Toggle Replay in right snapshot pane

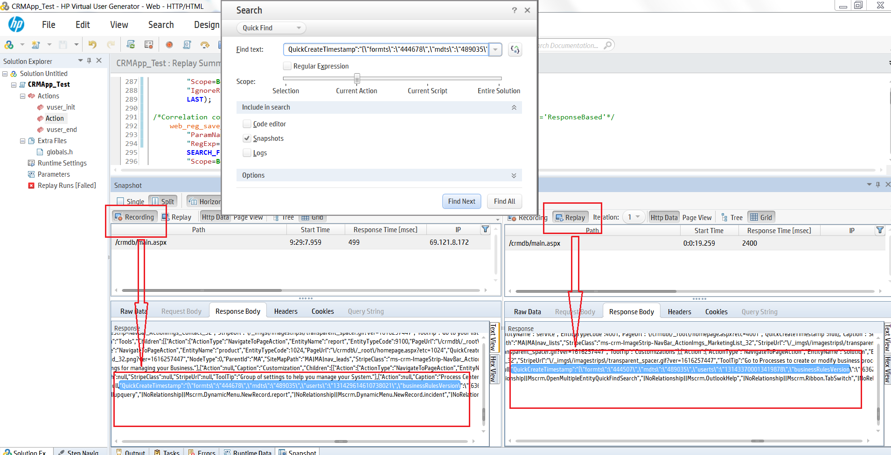[570, 217]
